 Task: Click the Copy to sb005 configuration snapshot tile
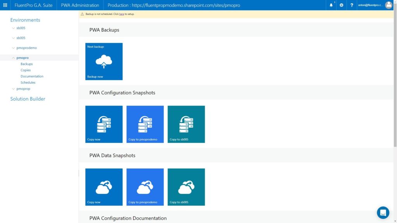tap(186, 124)
